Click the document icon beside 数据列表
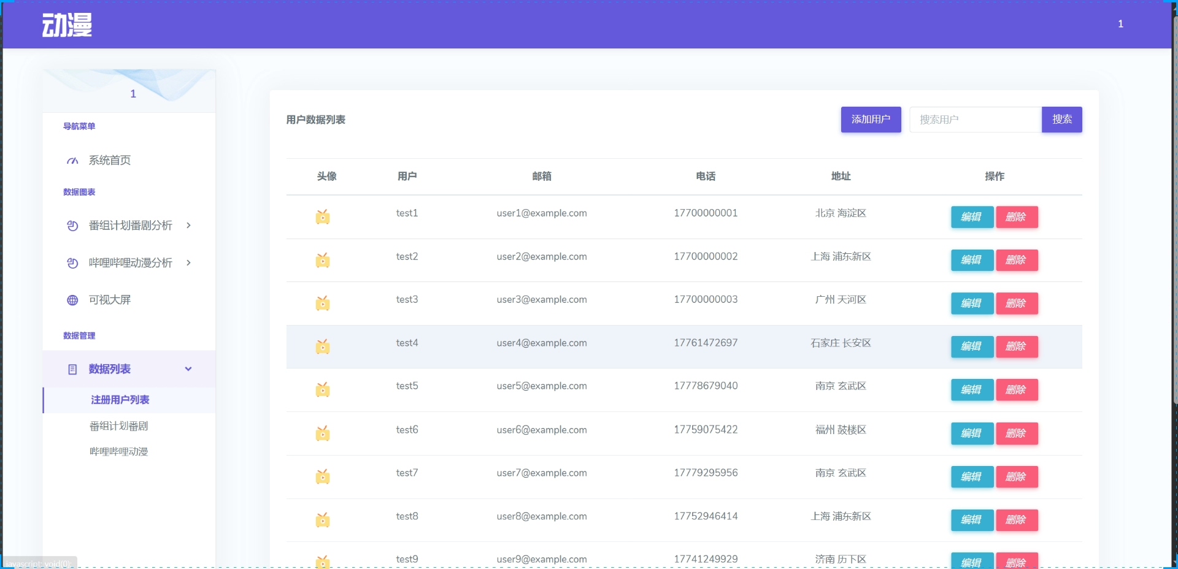This screenshot has height=569, width=1178. click(72, 370)
